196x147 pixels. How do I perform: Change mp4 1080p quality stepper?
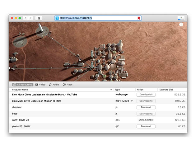pos(132,101)
